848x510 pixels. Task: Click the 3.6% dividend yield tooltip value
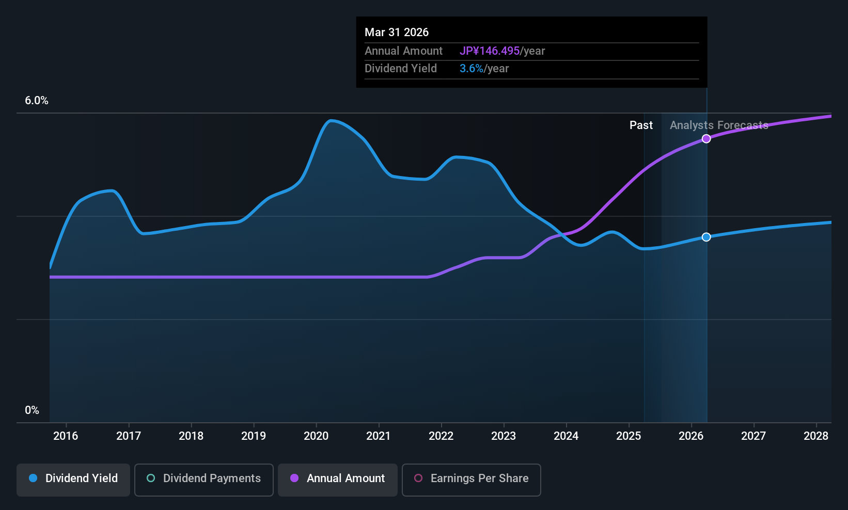(472, 69)
